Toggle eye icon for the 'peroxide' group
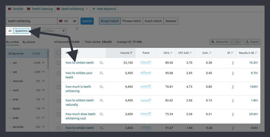The image size is (270, 137). click(x=44, y=127)
